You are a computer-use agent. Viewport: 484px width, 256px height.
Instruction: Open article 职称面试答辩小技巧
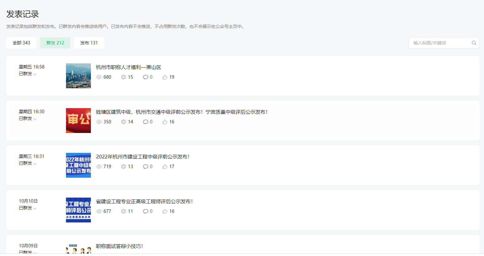pyautogui.click(x=120, y=246)
